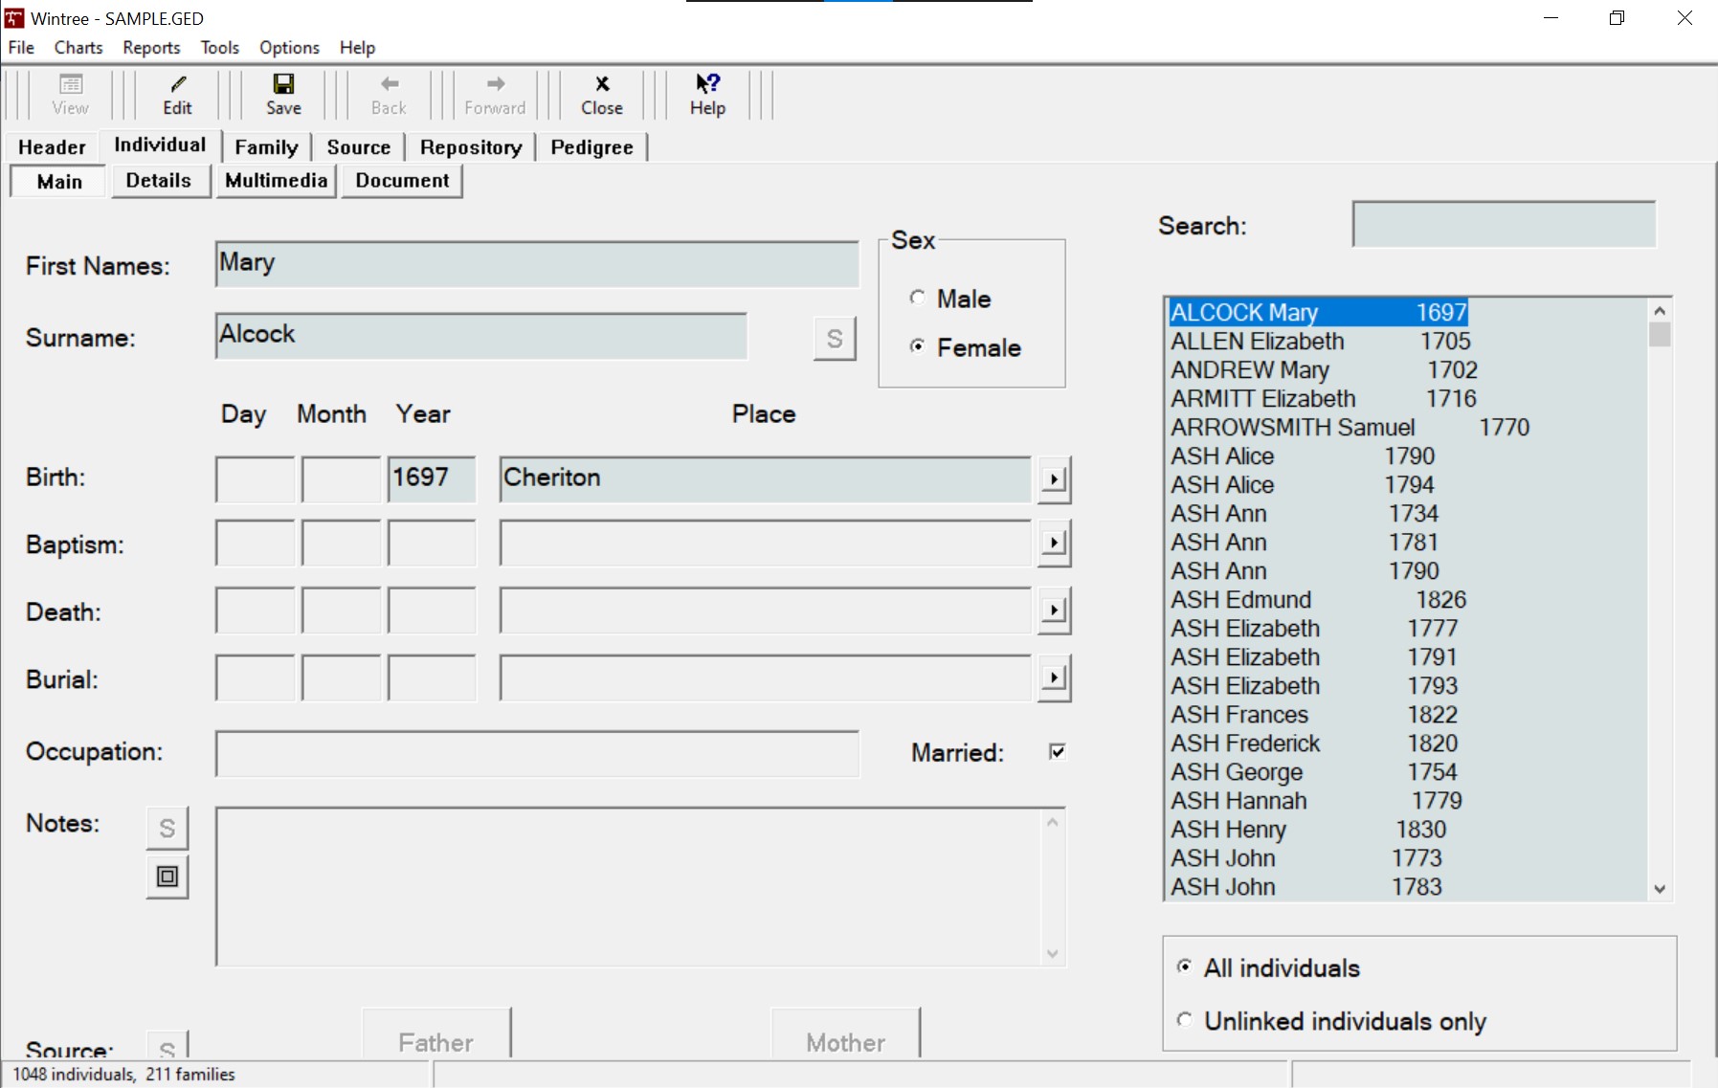The height and width of the screenshot is (1088, 1718).
Task: Select the Edit pencil icon
Action: pos(177,94)
